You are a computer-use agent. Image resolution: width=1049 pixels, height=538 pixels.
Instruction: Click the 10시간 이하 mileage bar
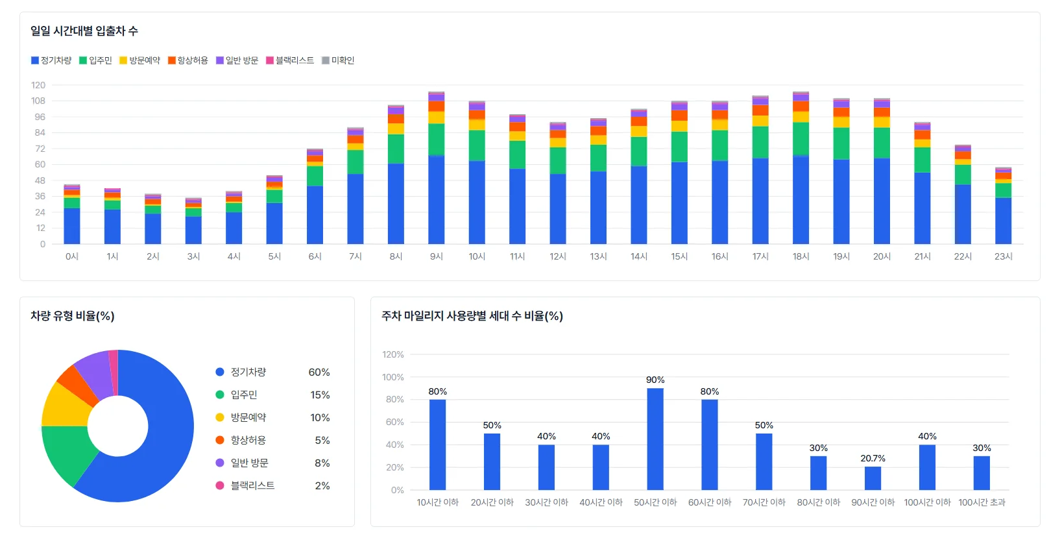click(438, 445)
